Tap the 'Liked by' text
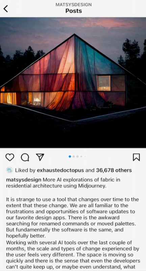 click(25, 170)
